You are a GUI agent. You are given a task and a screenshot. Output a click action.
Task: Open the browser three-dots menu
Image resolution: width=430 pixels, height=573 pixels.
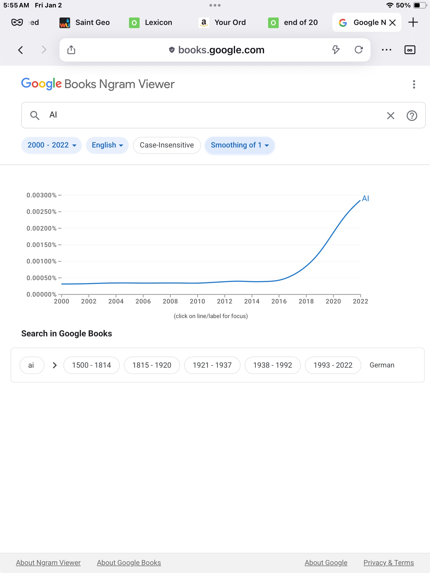tap(386, 50)
